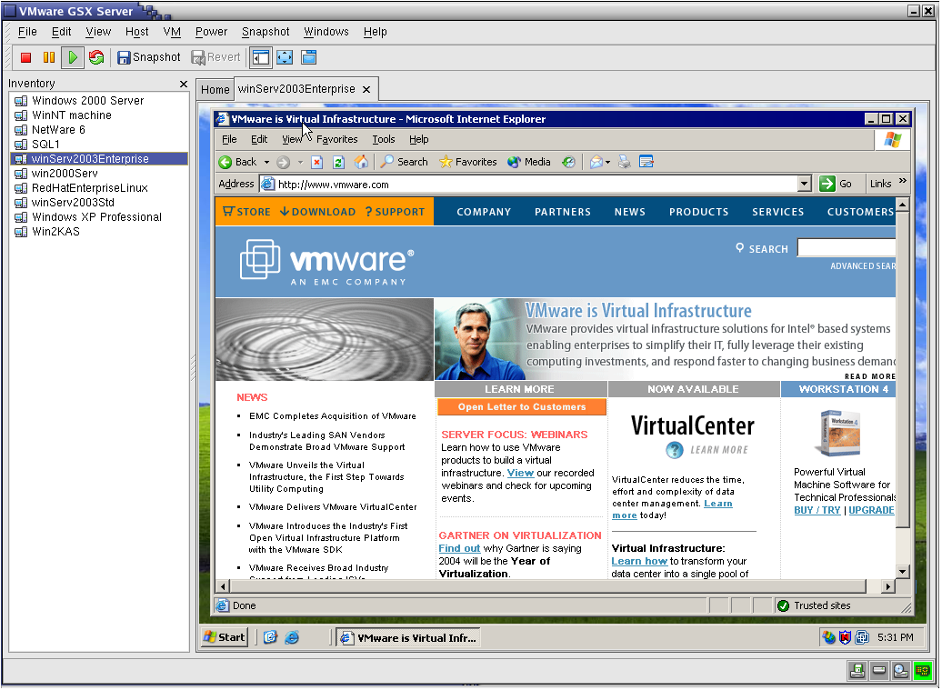
Task: Click the Print icon in the IE toolbar
Action: click(x=624, y=162)
